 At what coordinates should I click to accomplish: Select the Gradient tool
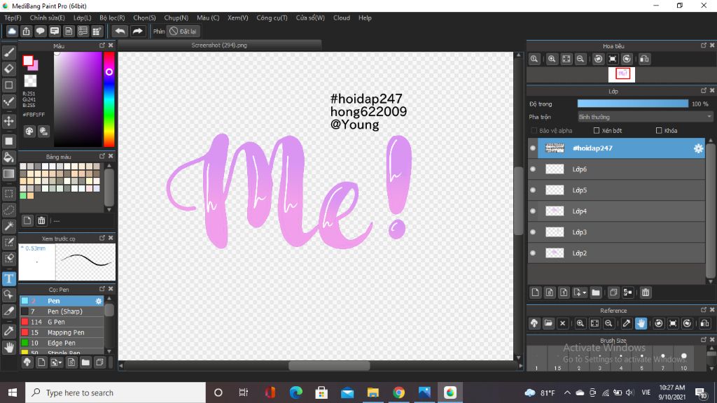click(8, 174)
